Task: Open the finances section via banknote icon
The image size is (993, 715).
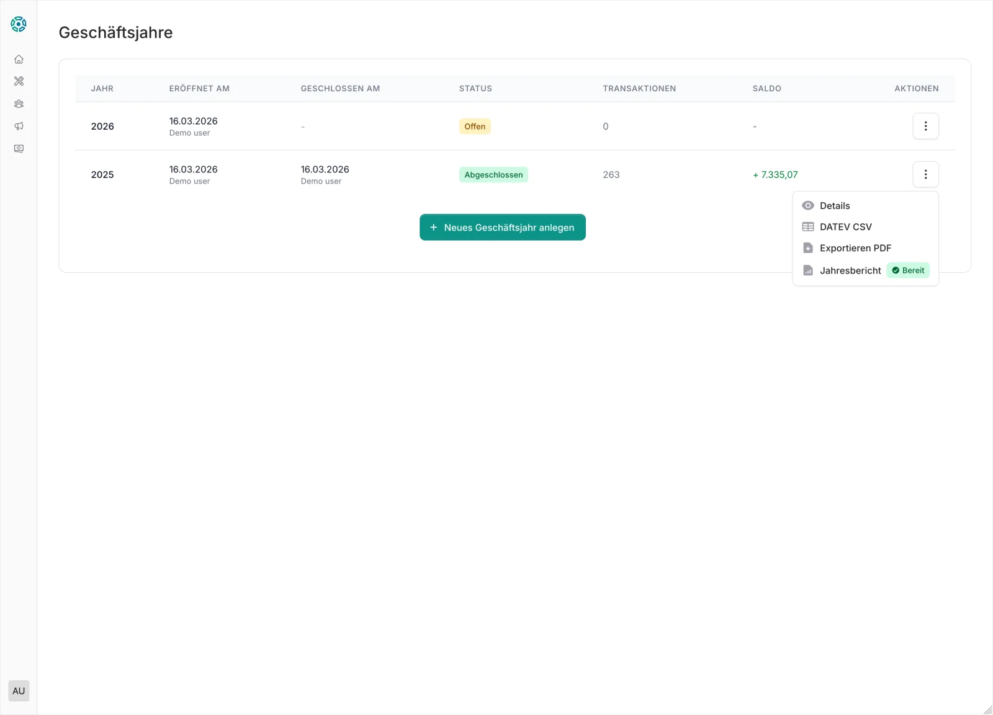Action: click(19, 149)
